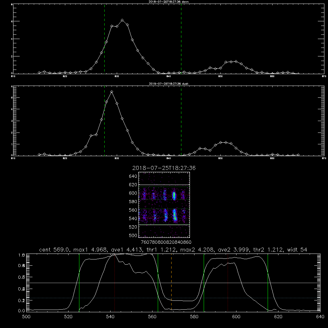Screen dimensions: 328x328
Task: Select the 'max1 4.968' value
Action: (x=91, y=250)
